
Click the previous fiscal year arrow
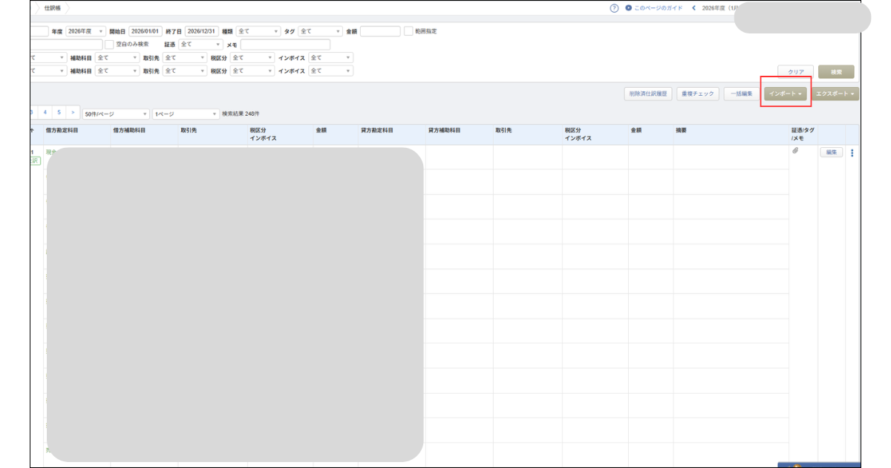coord(693,8)
